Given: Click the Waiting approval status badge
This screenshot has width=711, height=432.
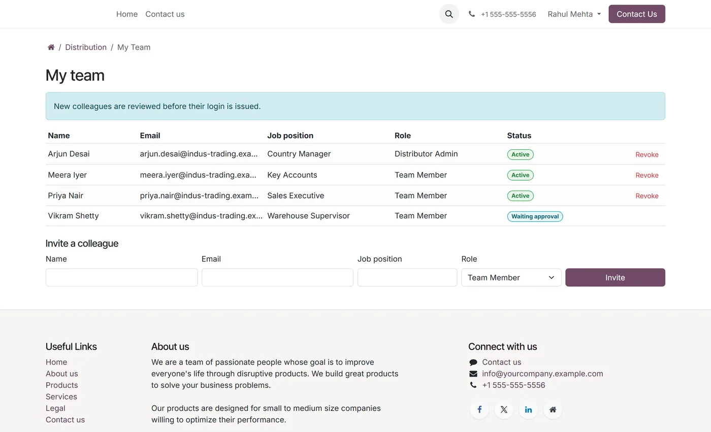Looking at the screenshot, I should click(535, 216).
